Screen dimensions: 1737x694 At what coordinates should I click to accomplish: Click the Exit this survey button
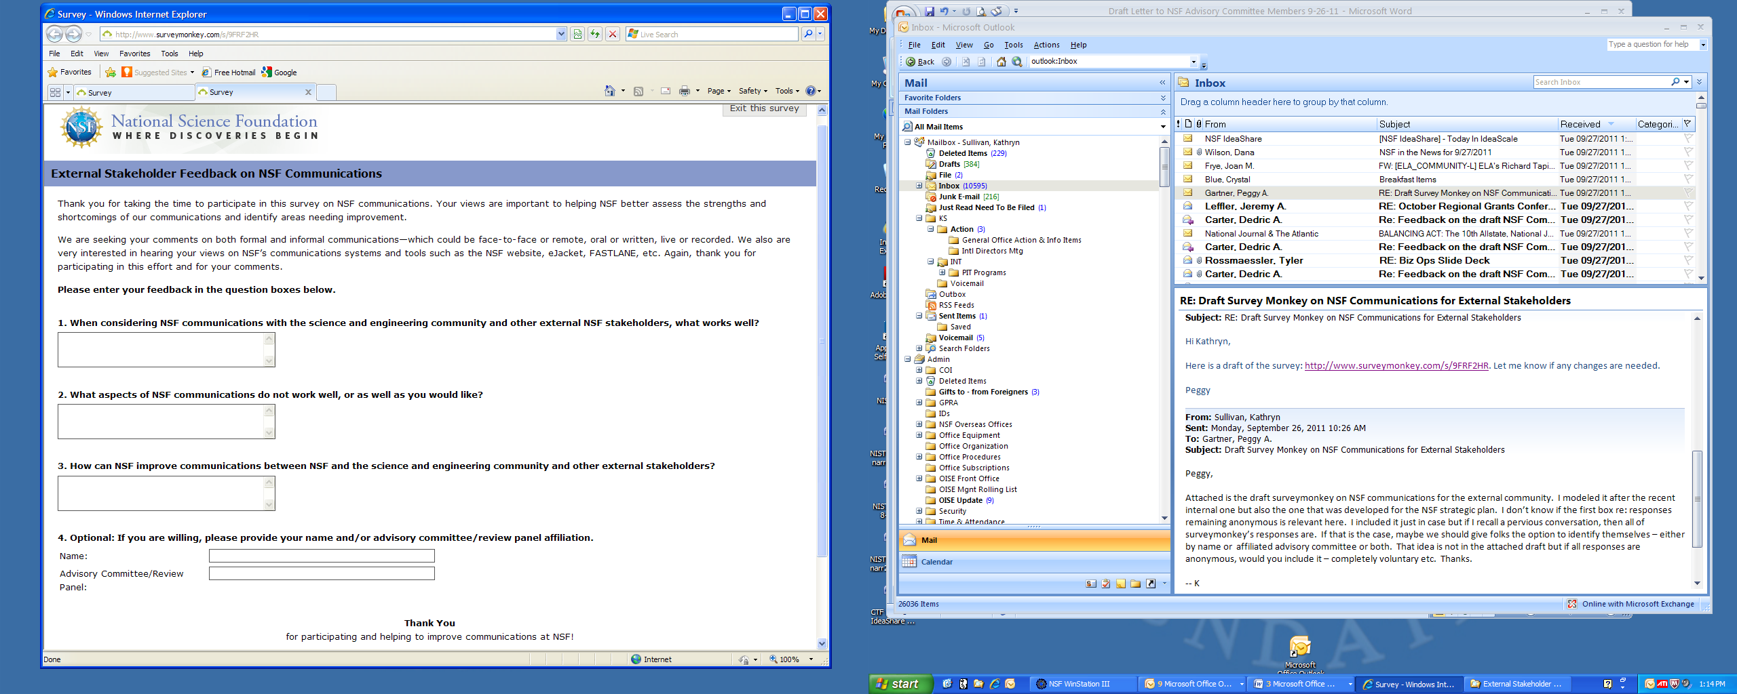click(765, 109)
